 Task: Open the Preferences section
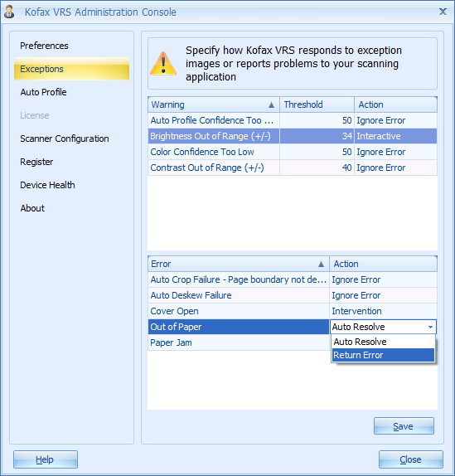pos(44,46)
